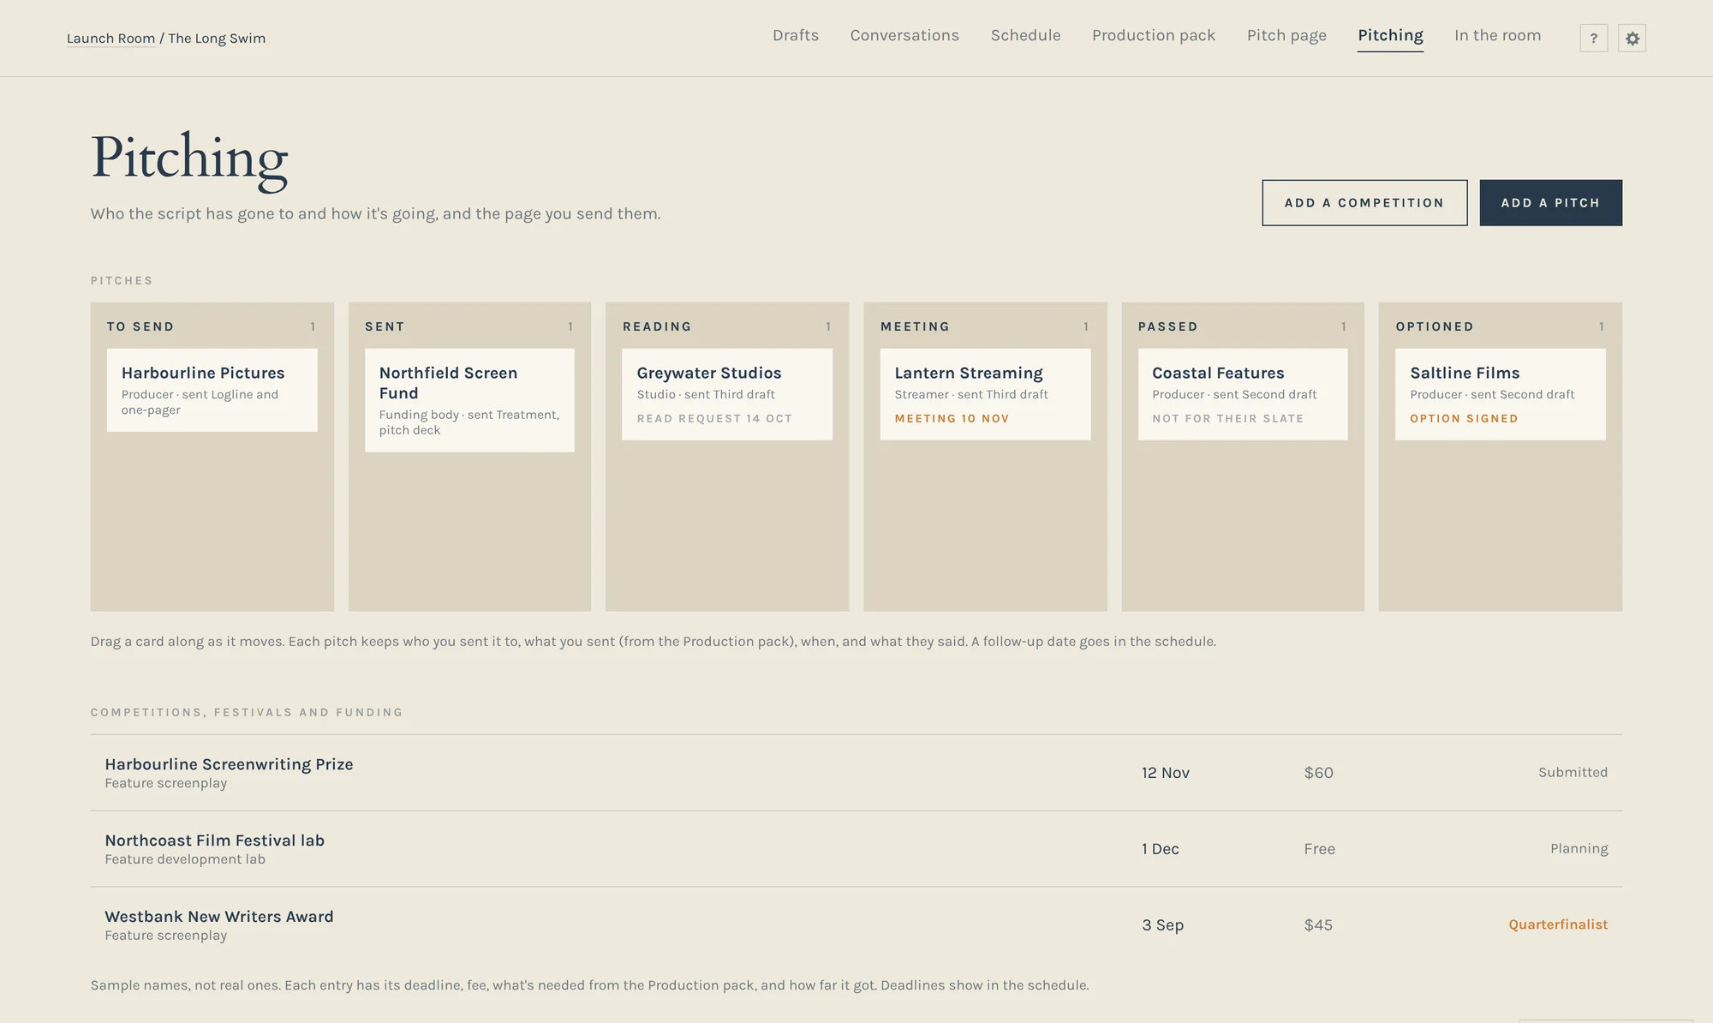1713x1023 pixels.
Task: Click the 3 Sep deadline
Action: (1162, 925)
